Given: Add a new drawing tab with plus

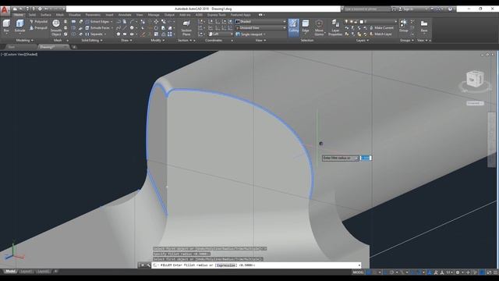Looking at the screenshot, I should click(x=74, y=47).
